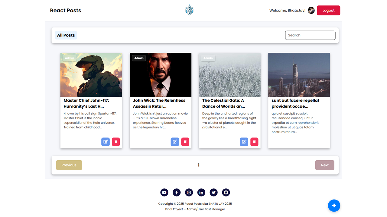Click the shield logo in the header

coord(189,9)
